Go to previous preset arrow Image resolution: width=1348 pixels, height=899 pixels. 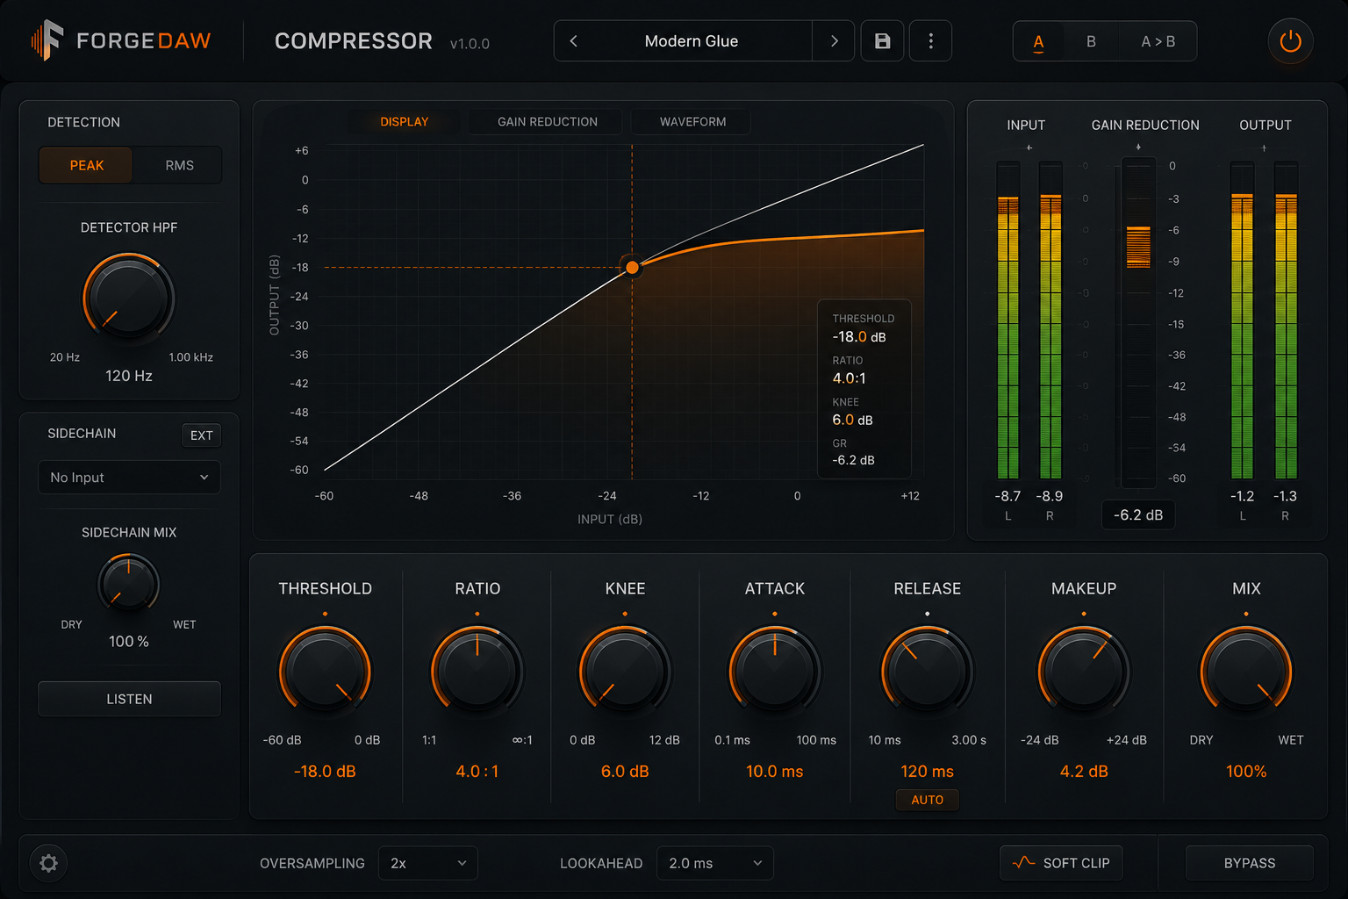point(574,41)
